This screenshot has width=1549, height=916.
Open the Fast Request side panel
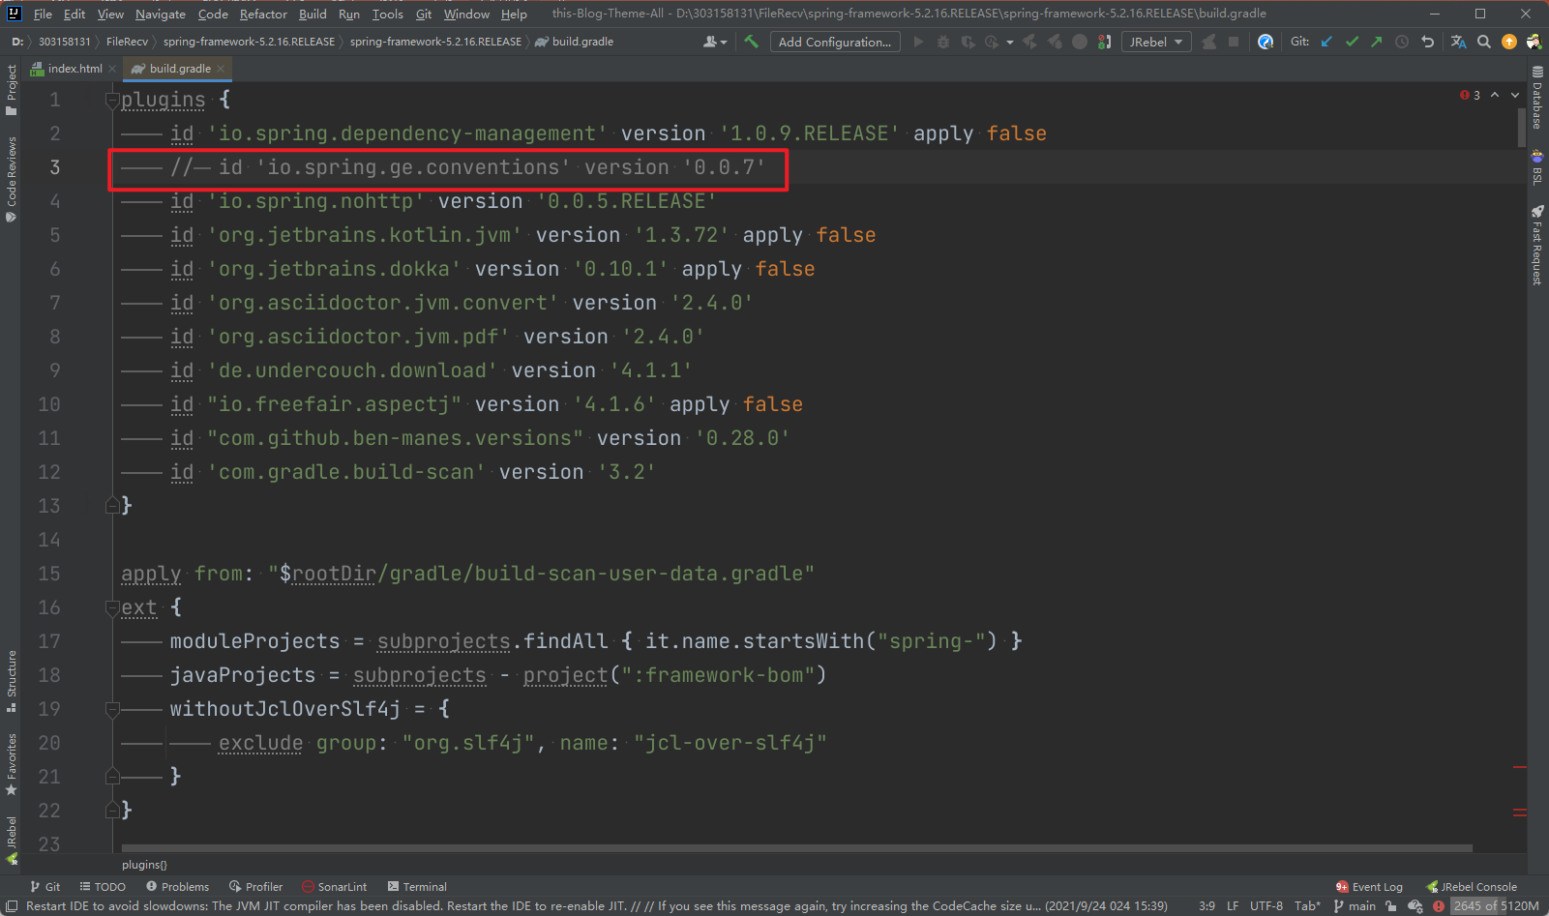pyautogui.click(x=1537, y=245)
